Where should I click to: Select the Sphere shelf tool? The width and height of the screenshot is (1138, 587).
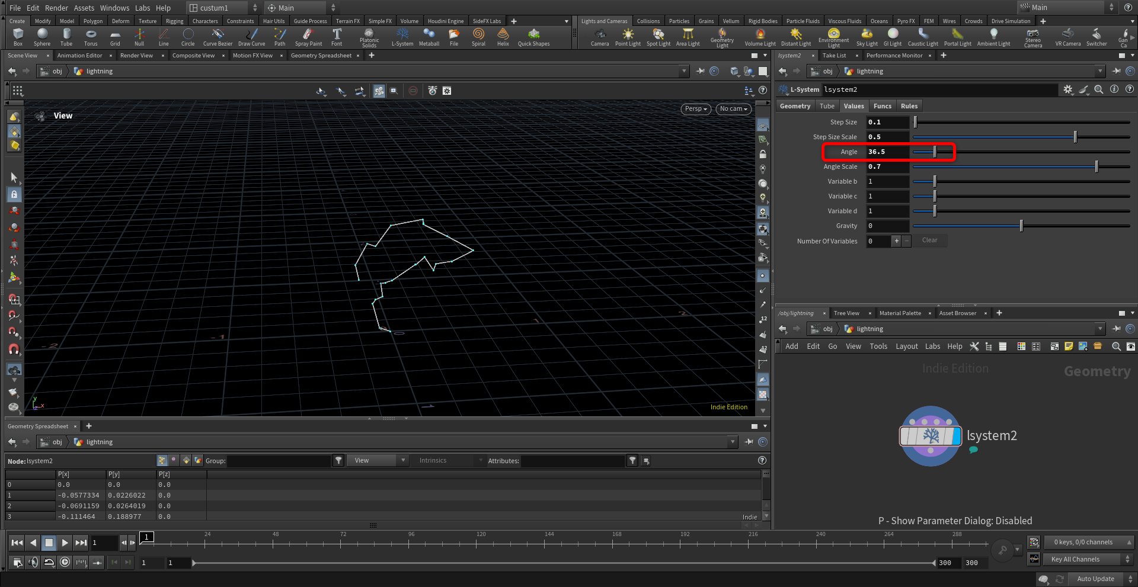(x=42, y=37)
